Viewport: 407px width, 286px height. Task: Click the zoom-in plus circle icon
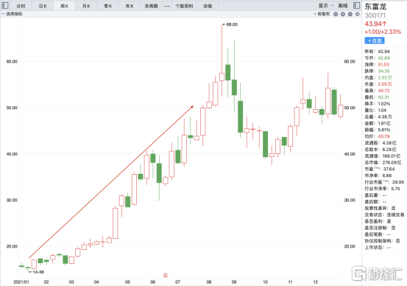(343, 14)
